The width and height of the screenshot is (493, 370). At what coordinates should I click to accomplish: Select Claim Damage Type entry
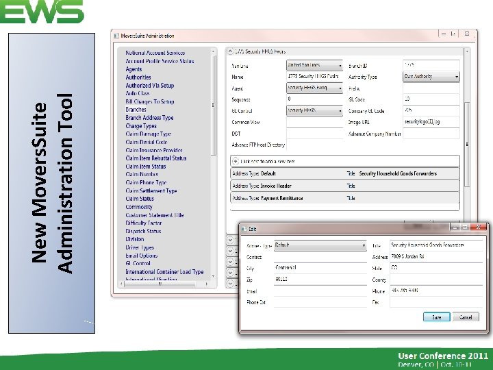click(x=149, y=134)
